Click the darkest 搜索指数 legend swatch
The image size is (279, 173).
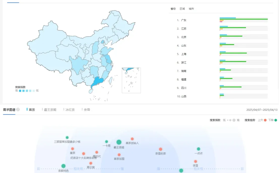click(x=20, y=91)
